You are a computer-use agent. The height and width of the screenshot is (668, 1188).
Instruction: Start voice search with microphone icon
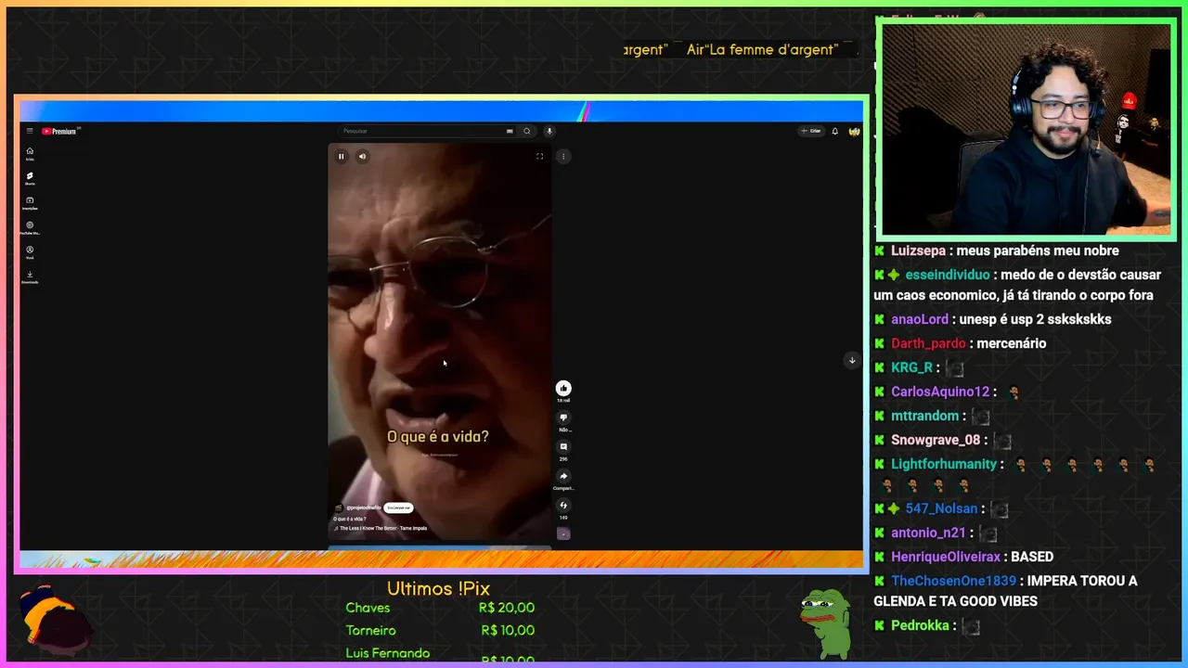(549, 131)
